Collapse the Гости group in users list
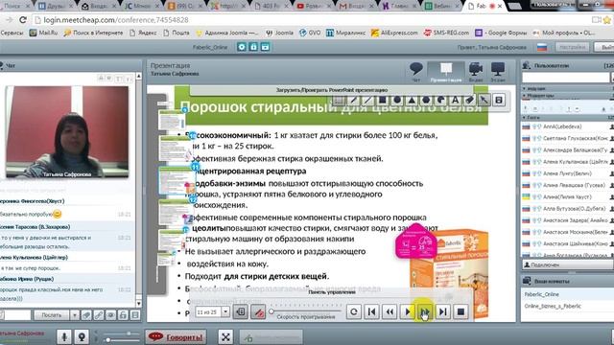This screenshot has height=345, width=614. click(525, 117)
